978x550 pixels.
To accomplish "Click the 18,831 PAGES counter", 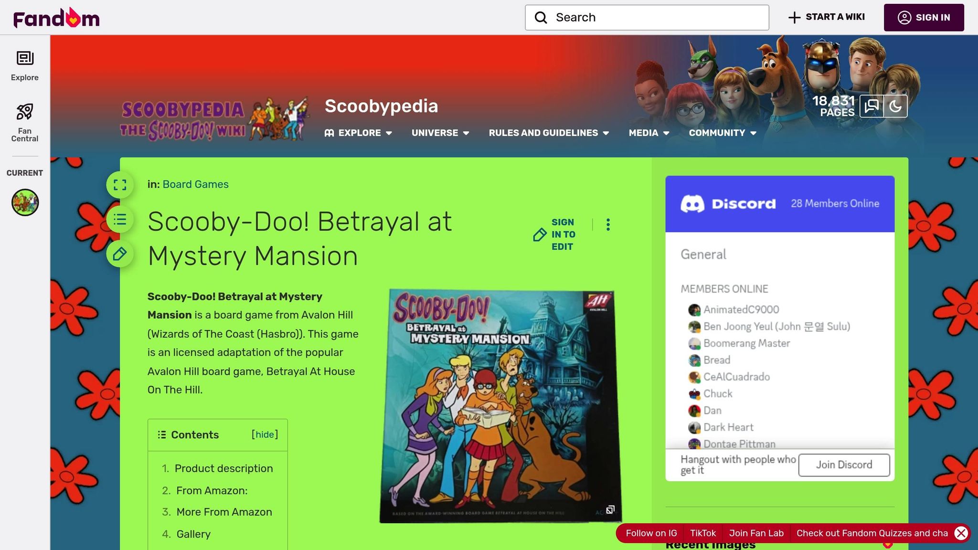I will tap(834, 106).
